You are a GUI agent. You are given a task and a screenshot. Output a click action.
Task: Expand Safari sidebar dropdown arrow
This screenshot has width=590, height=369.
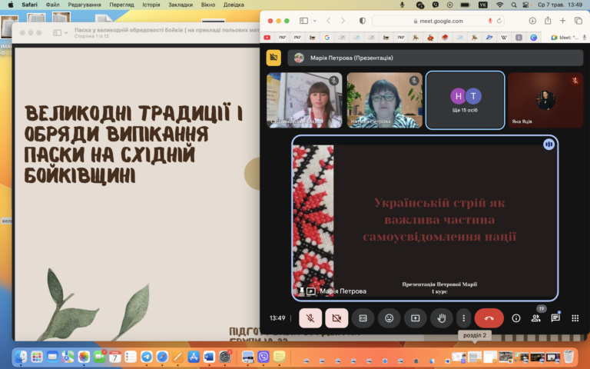click(x=314, y=21)
